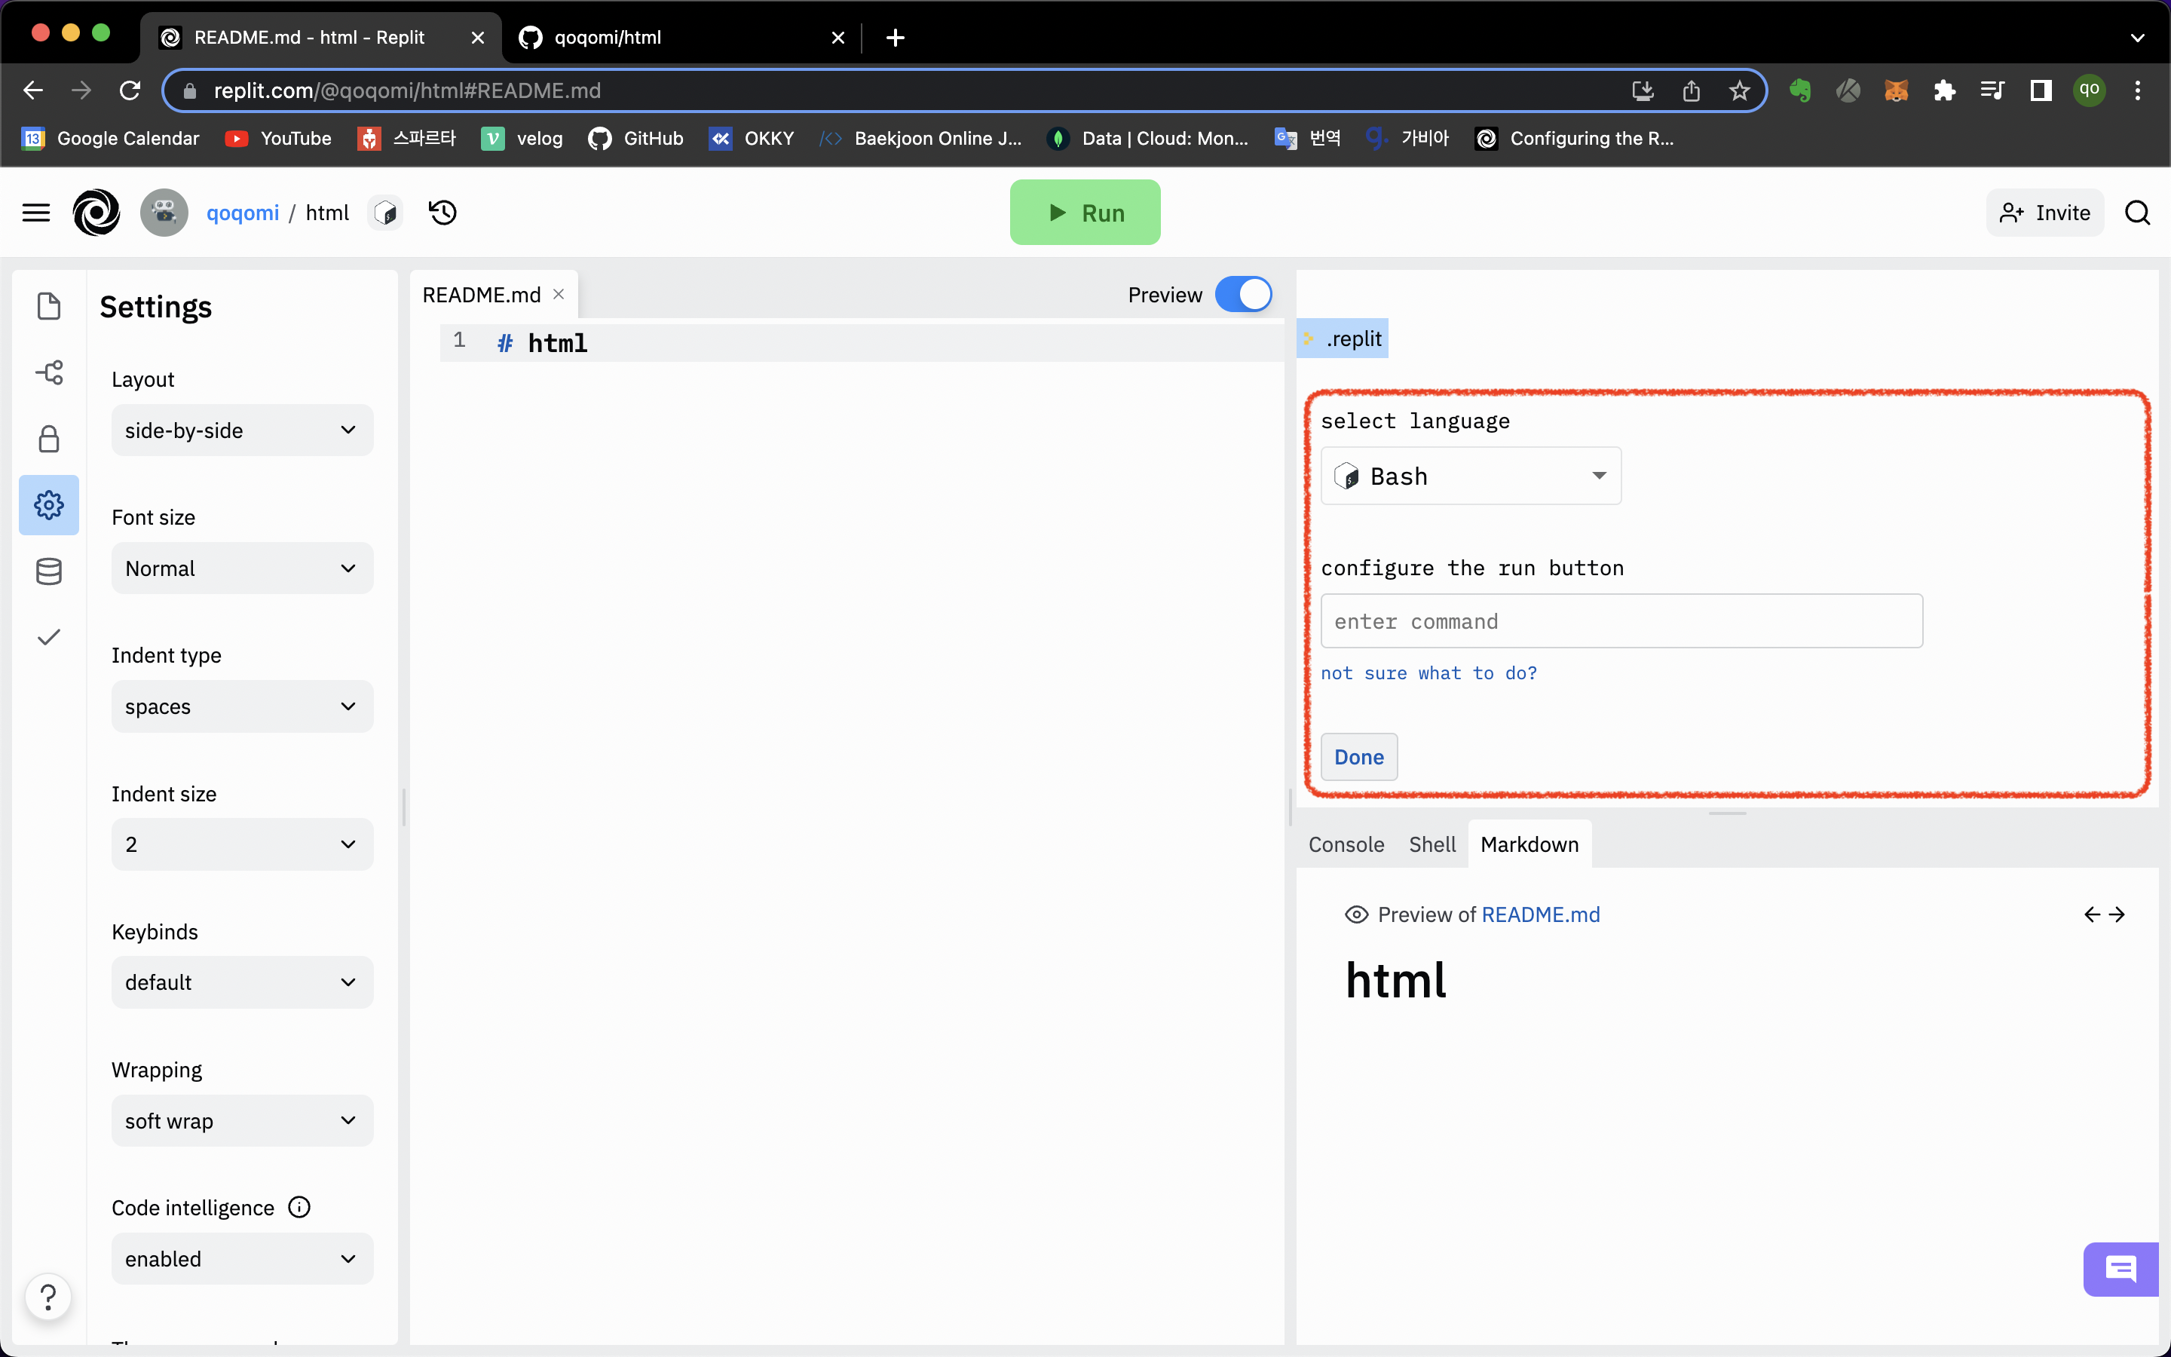This screenshot has width=2171, height=1357.
Task: Open the Database icon in sidebar
Action: tap(48, 571)
